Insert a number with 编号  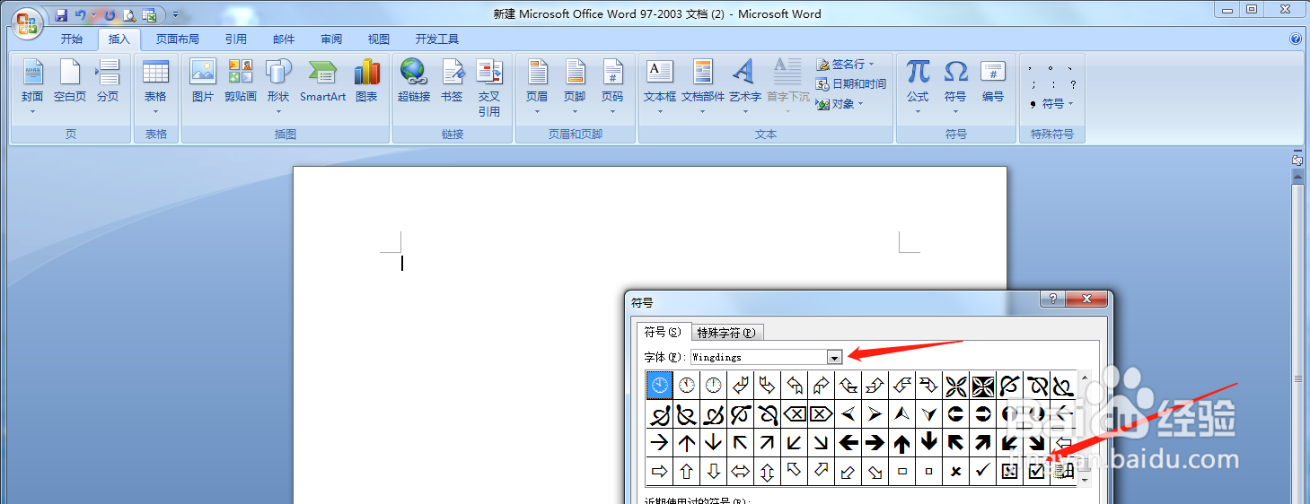993,81
